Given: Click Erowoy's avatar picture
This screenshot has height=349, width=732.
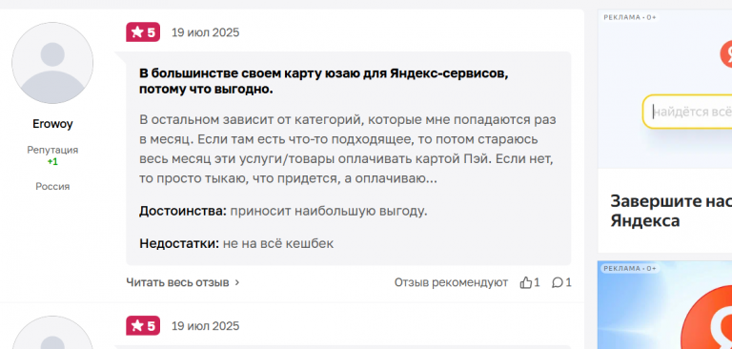Looking at the screenshot, I should tap(52, 63).
